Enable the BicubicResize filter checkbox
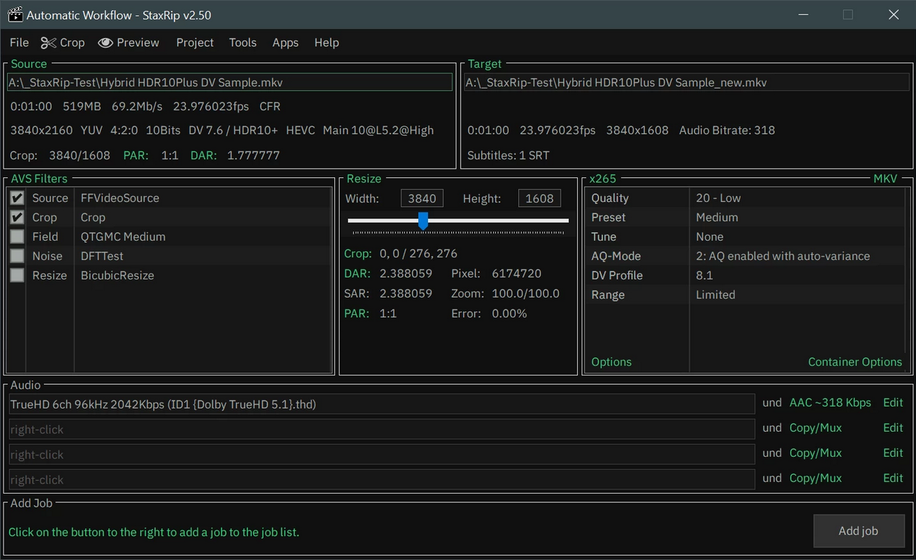916x560 pixels. [x=17, y=275]
